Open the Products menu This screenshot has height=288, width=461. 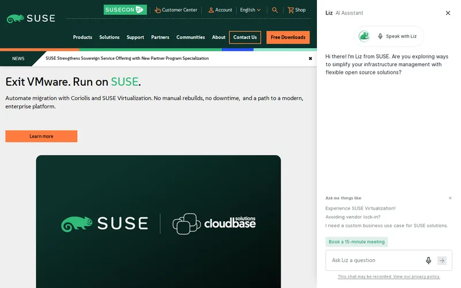click(82, 37)
